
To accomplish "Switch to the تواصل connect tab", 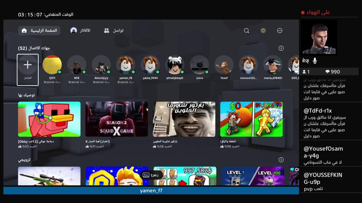I will point(114,30).
